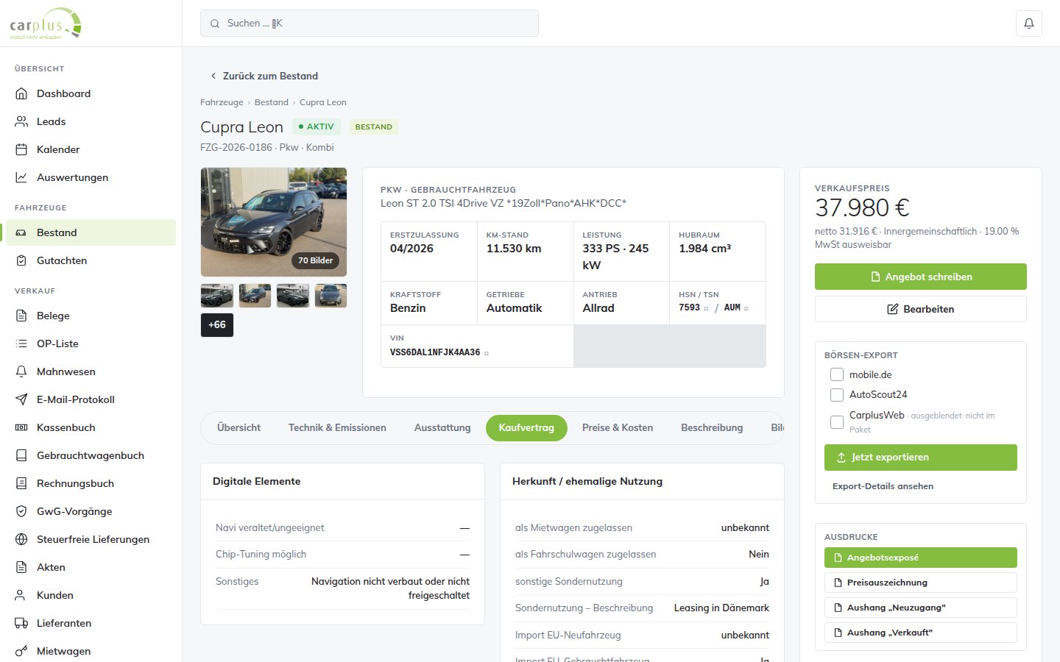
Task: Open the E-Mail-Protokoll page
Action: 91,399
